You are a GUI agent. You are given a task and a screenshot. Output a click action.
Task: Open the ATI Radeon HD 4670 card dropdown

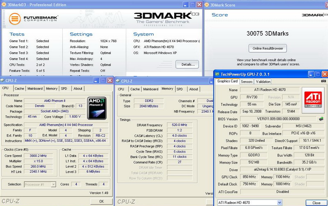(280, 202)
